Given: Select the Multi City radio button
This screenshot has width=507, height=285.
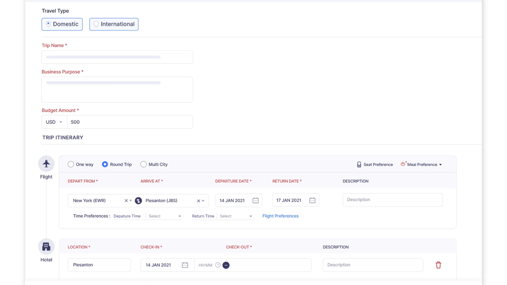Looking at the screenshot, I should coord(143,164).
